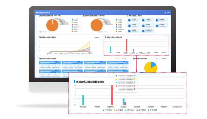207x119 pixels.
Task: Open dropdown in 历史交易情况 panel header
Action: [98, 37]
